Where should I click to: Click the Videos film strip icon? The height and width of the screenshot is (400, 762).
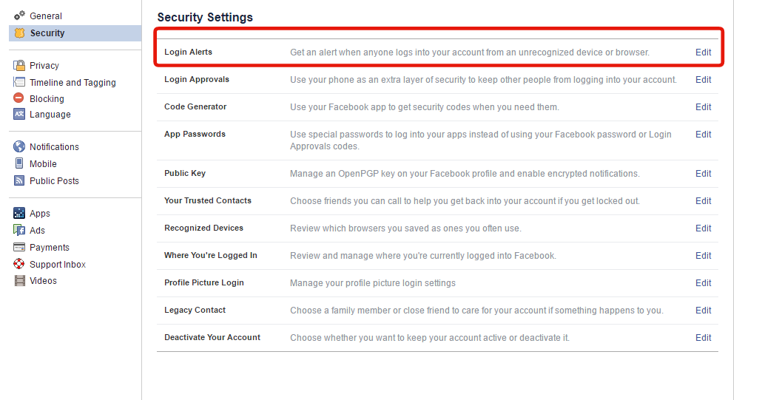[x=19, y=281]
